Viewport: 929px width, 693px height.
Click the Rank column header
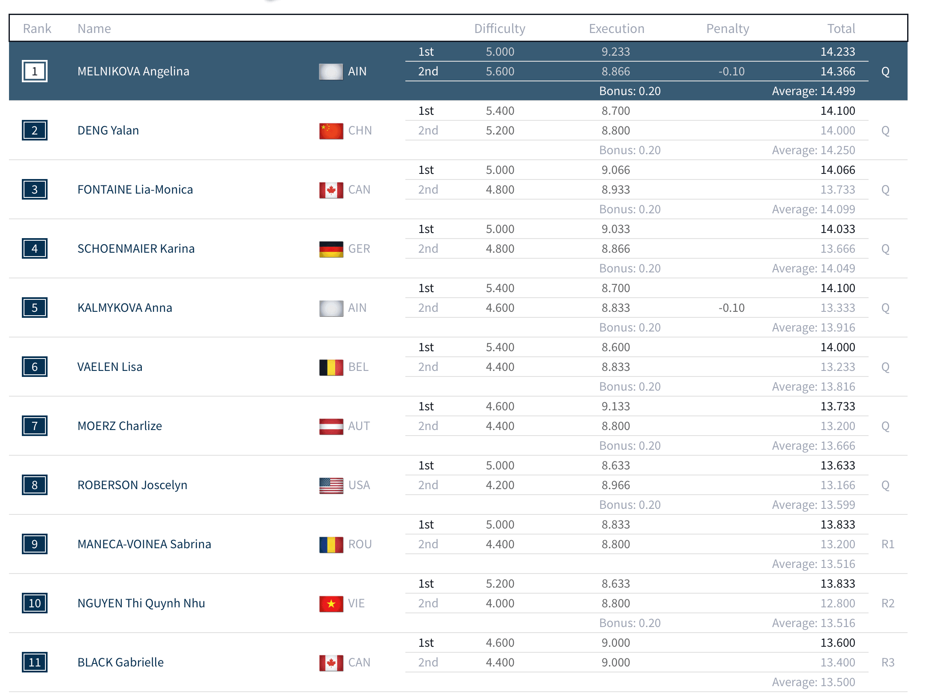pos(37,29)
